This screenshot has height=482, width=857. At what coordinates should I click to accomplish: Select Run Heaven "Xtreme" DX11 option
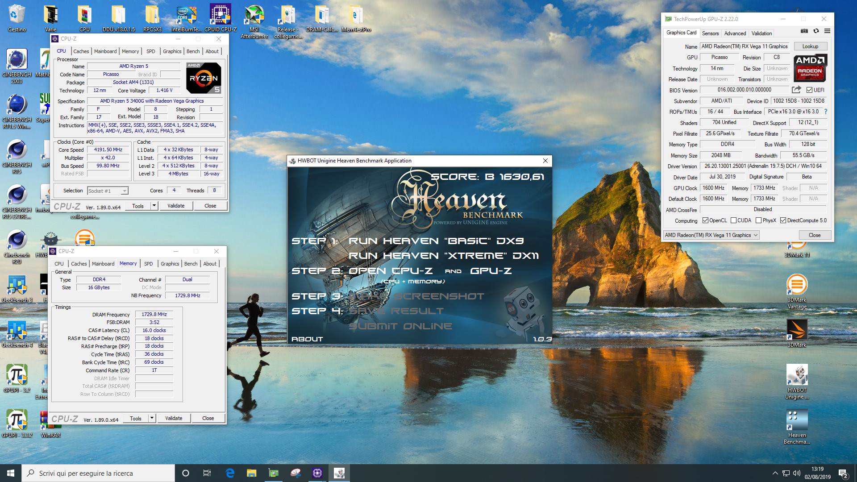pos(444,256)
